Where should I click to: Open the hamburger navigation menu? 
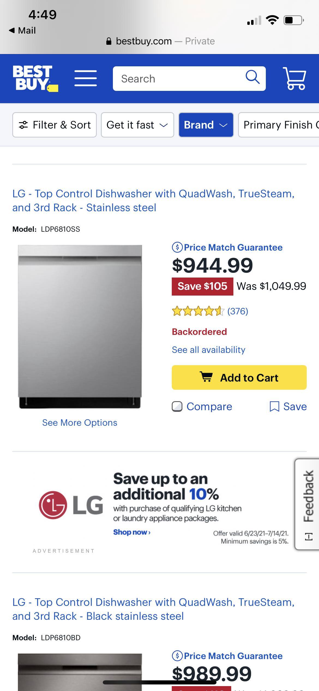[85, 78]
